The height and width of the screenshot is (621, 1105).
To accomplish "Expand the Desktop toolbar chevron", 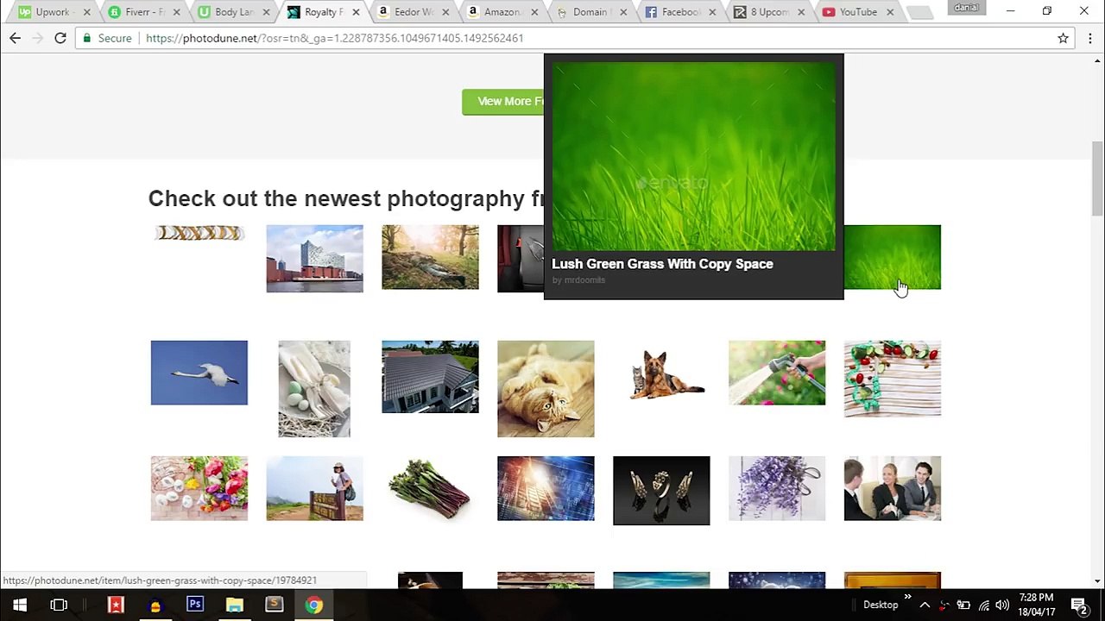I will (907, 597).
